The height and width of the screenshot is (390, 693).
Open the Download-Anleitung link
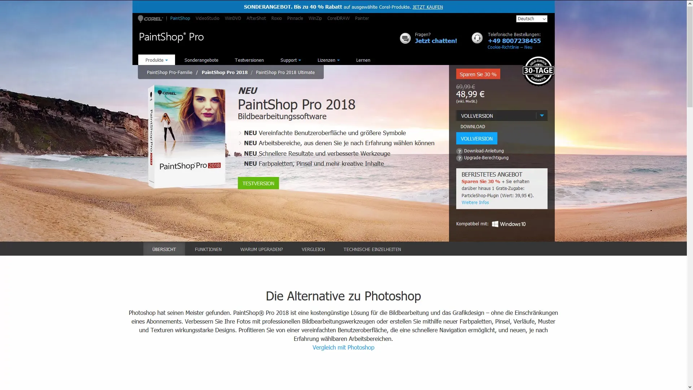coord(484,151)
